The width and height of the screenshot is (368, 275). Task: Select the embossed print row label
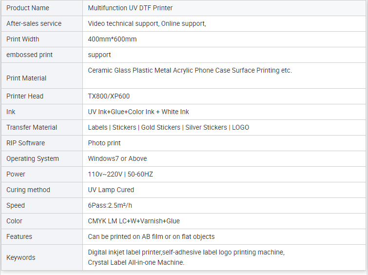29,55
